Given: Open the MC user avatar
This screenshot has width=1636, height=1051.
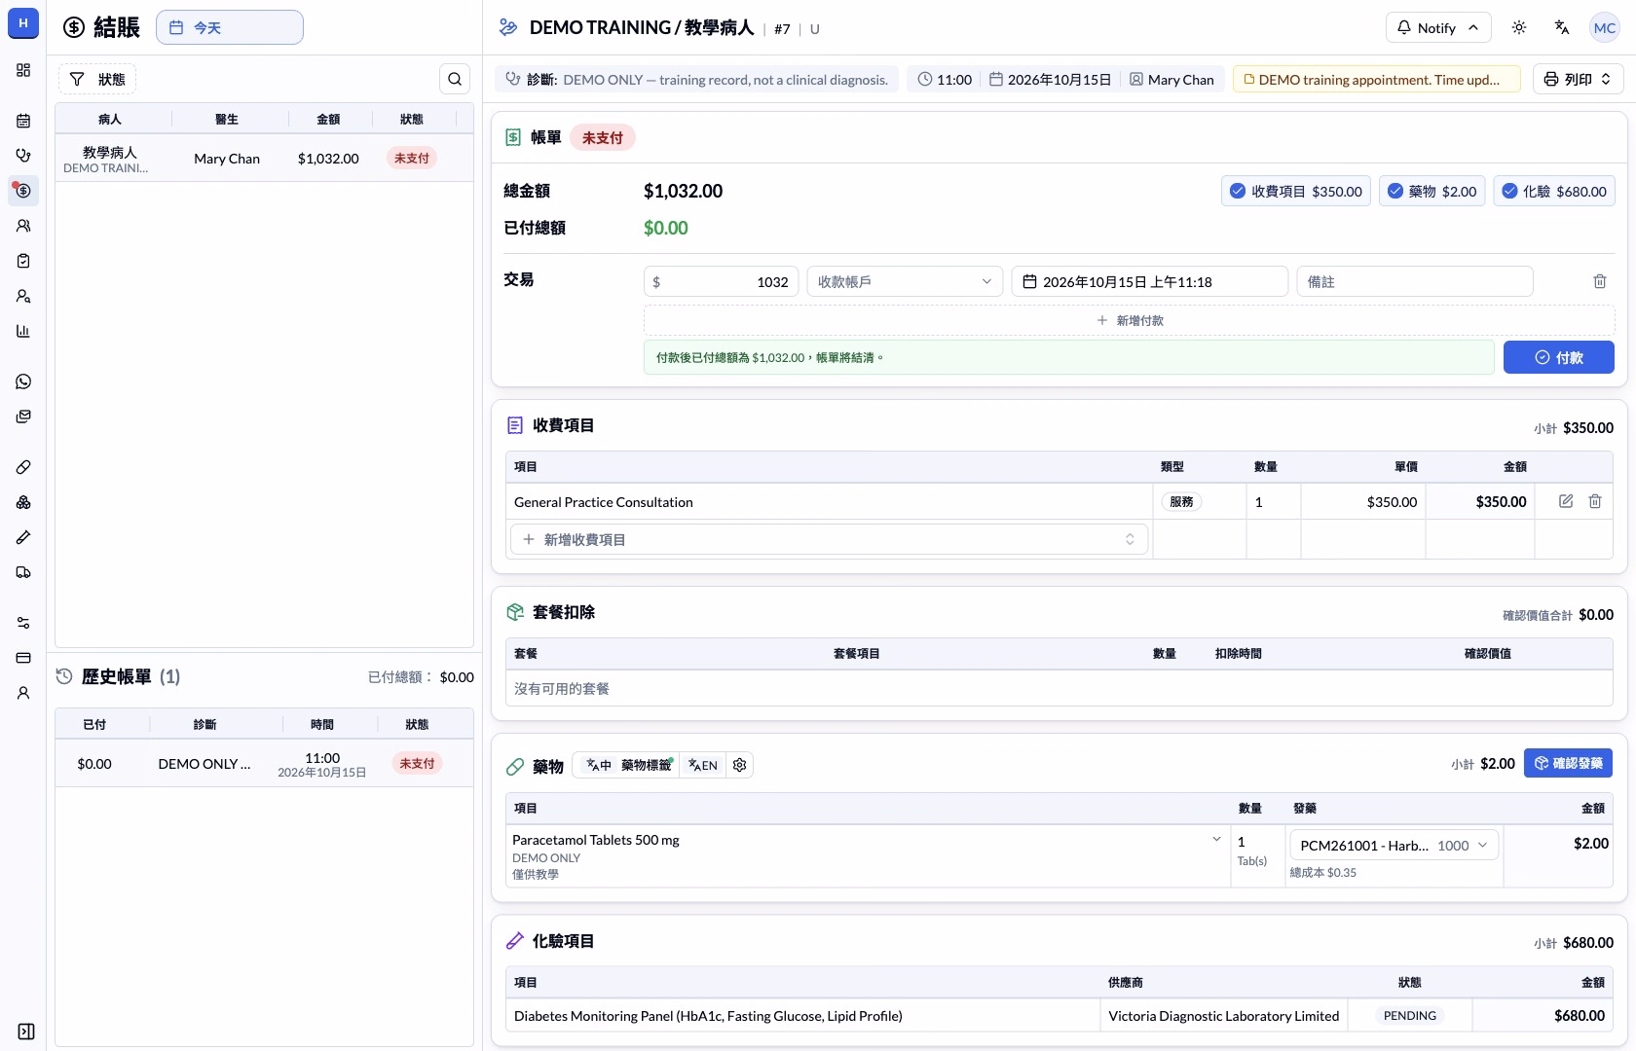Looking at the screenshot, I should [x=1605, y=27].
